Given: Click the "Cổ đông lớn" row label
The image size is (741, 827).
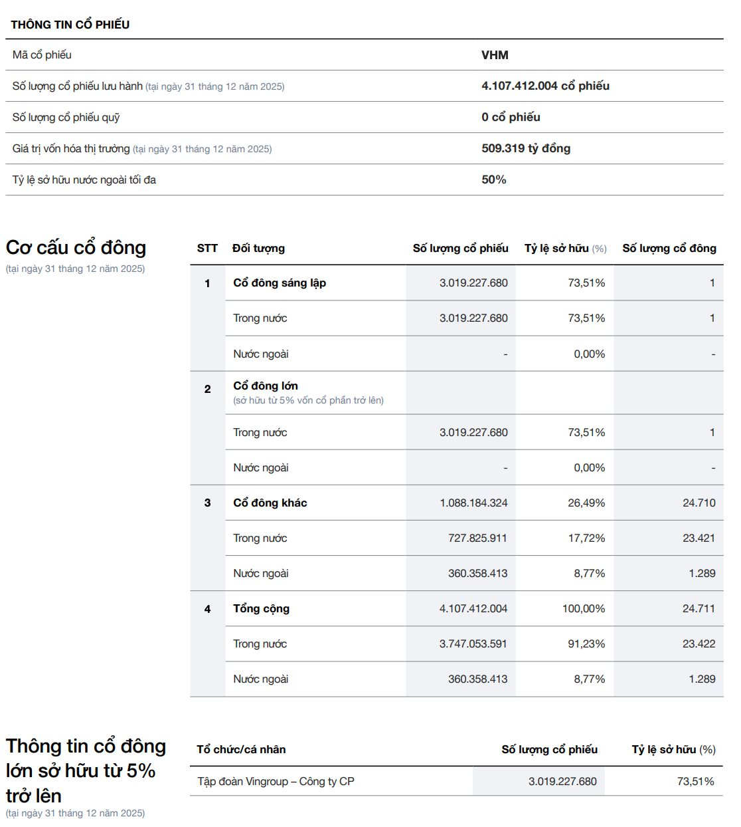Looking at the screenshot, I should coord(266,386).
